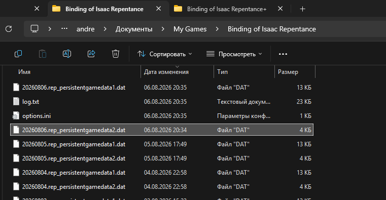Click the options.ini gear file icon

click(16, 116)
